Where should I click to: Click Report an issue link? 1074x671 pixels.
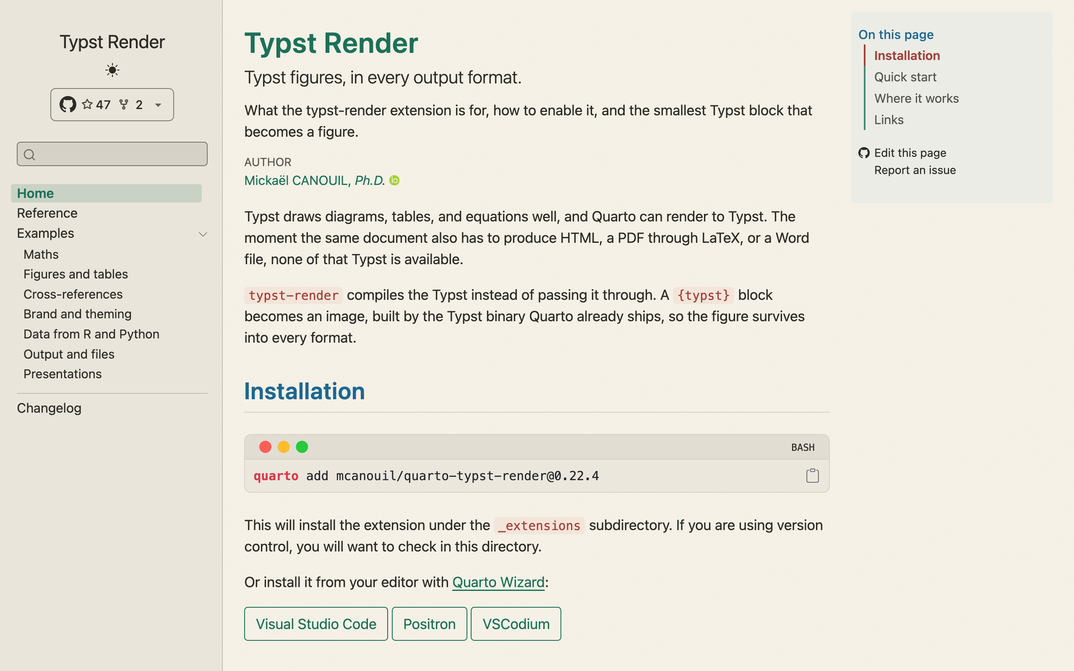(915, 170)
